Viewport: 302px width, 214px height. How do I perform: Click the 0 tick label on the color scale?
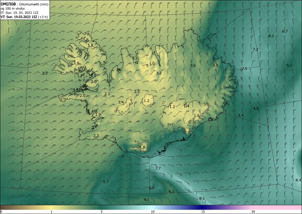(x=1, y=212)
